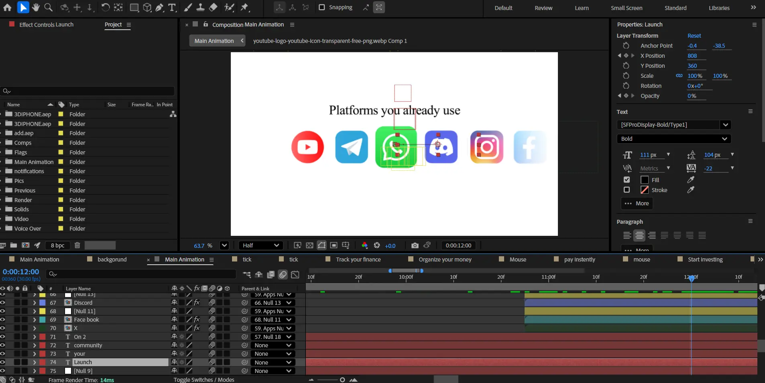Uncheck the text Fill checkbox
Image resolution: width=765 pixels, height=383 pixels.
(x=627, y=180)
